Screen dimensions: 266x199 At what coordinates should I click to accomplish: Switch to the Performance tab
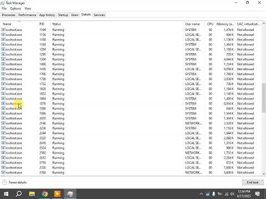pyautogui.click(x=27, y=15)
